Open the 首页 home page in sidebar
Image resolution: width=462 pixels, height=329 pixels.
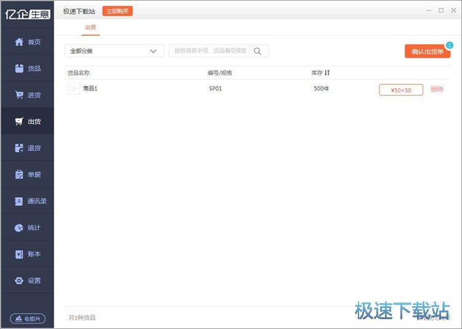pos(27,41)
